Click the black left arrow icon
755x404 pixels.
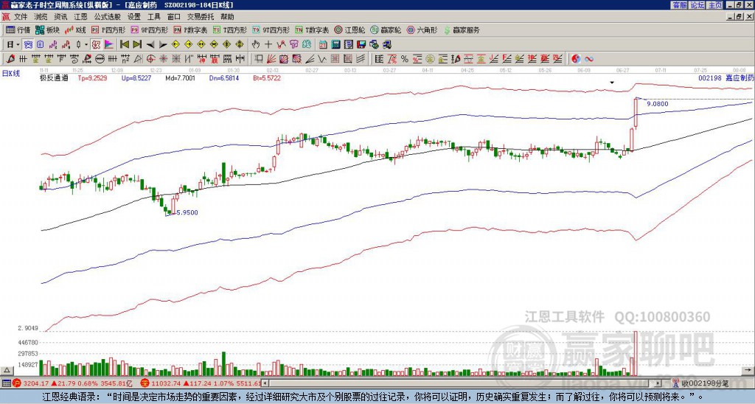150,45
